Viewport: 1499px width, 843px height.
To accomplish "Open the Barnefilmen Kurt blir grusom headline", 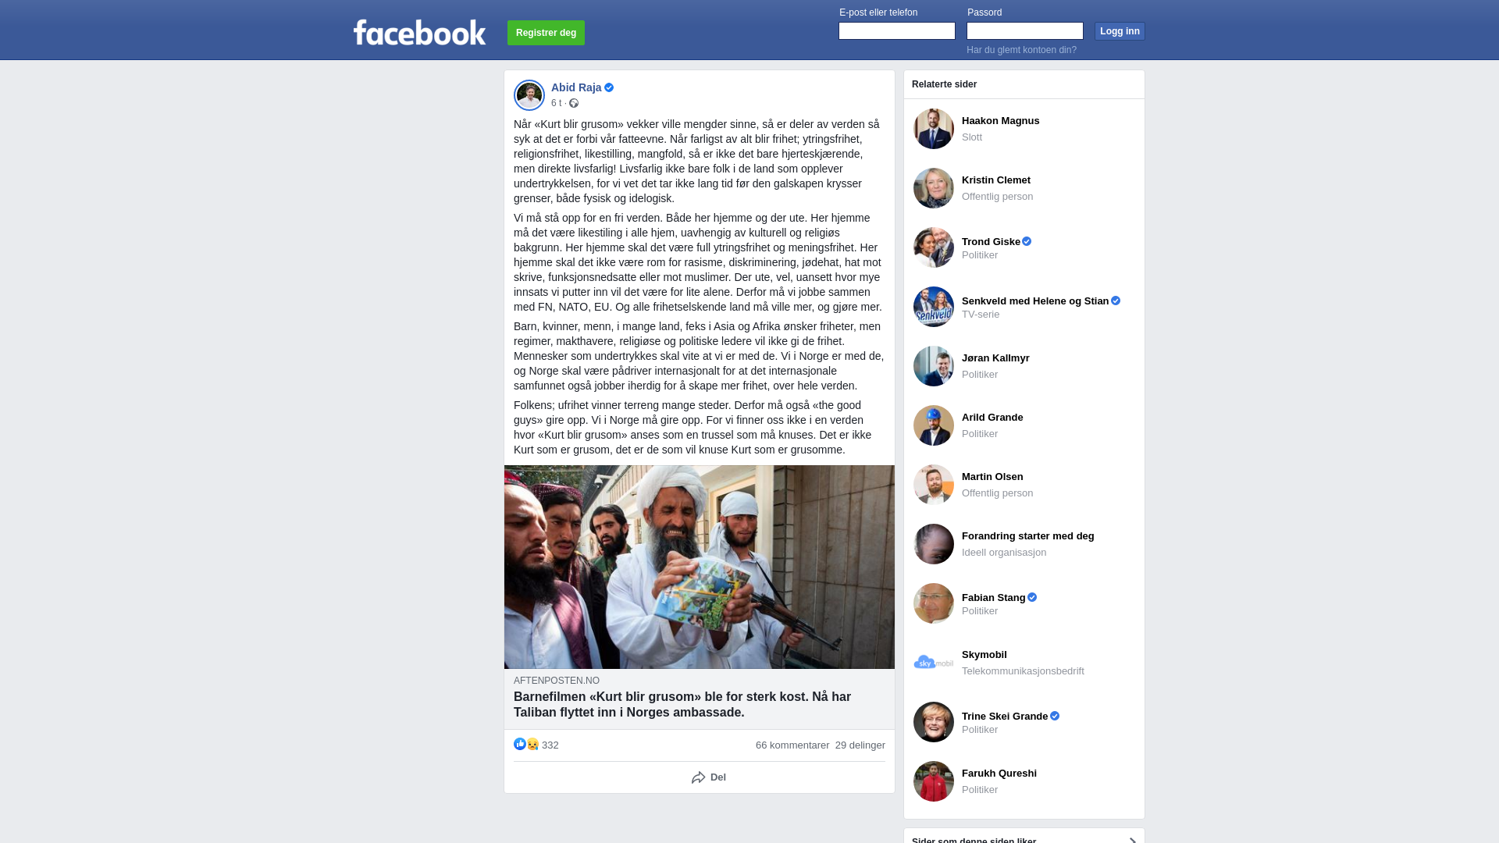I will pyautogui.click(x=682, y=705).
